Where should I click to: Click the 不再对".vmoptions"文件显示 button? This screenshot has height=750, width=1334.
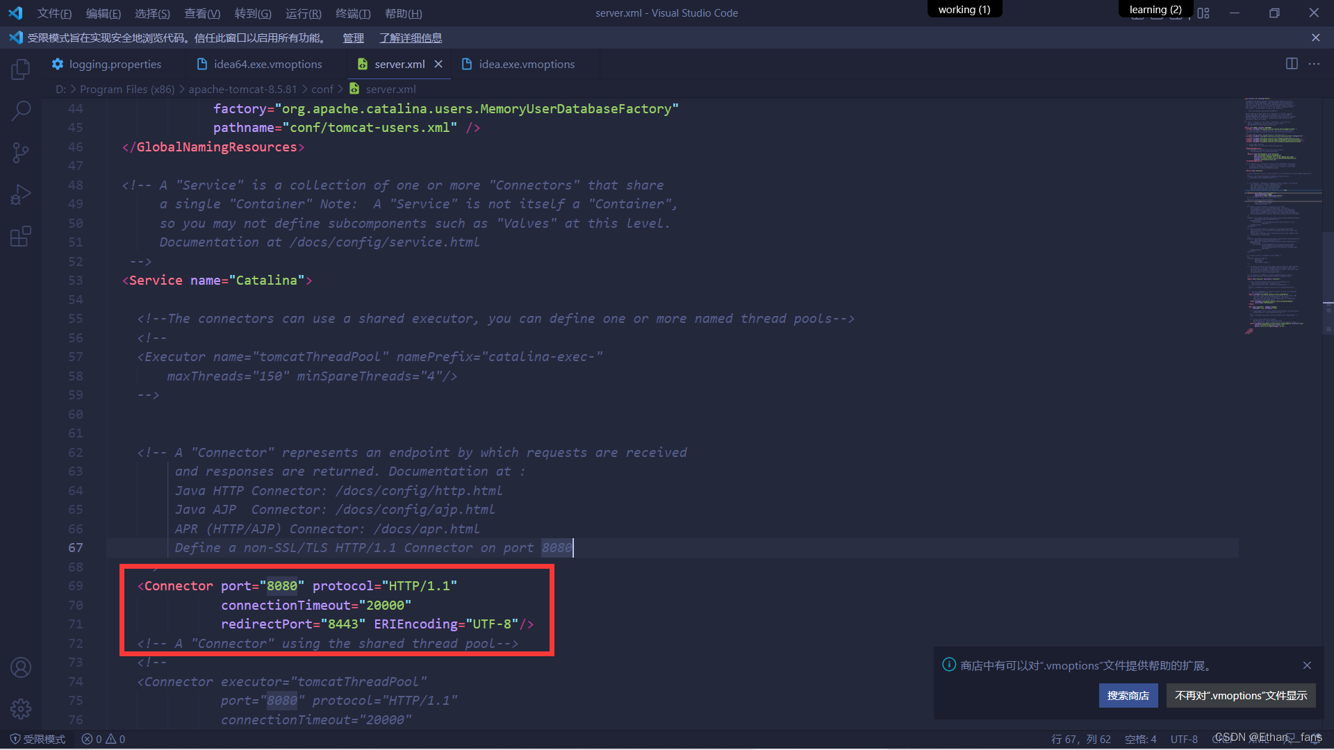point(1241,695)
